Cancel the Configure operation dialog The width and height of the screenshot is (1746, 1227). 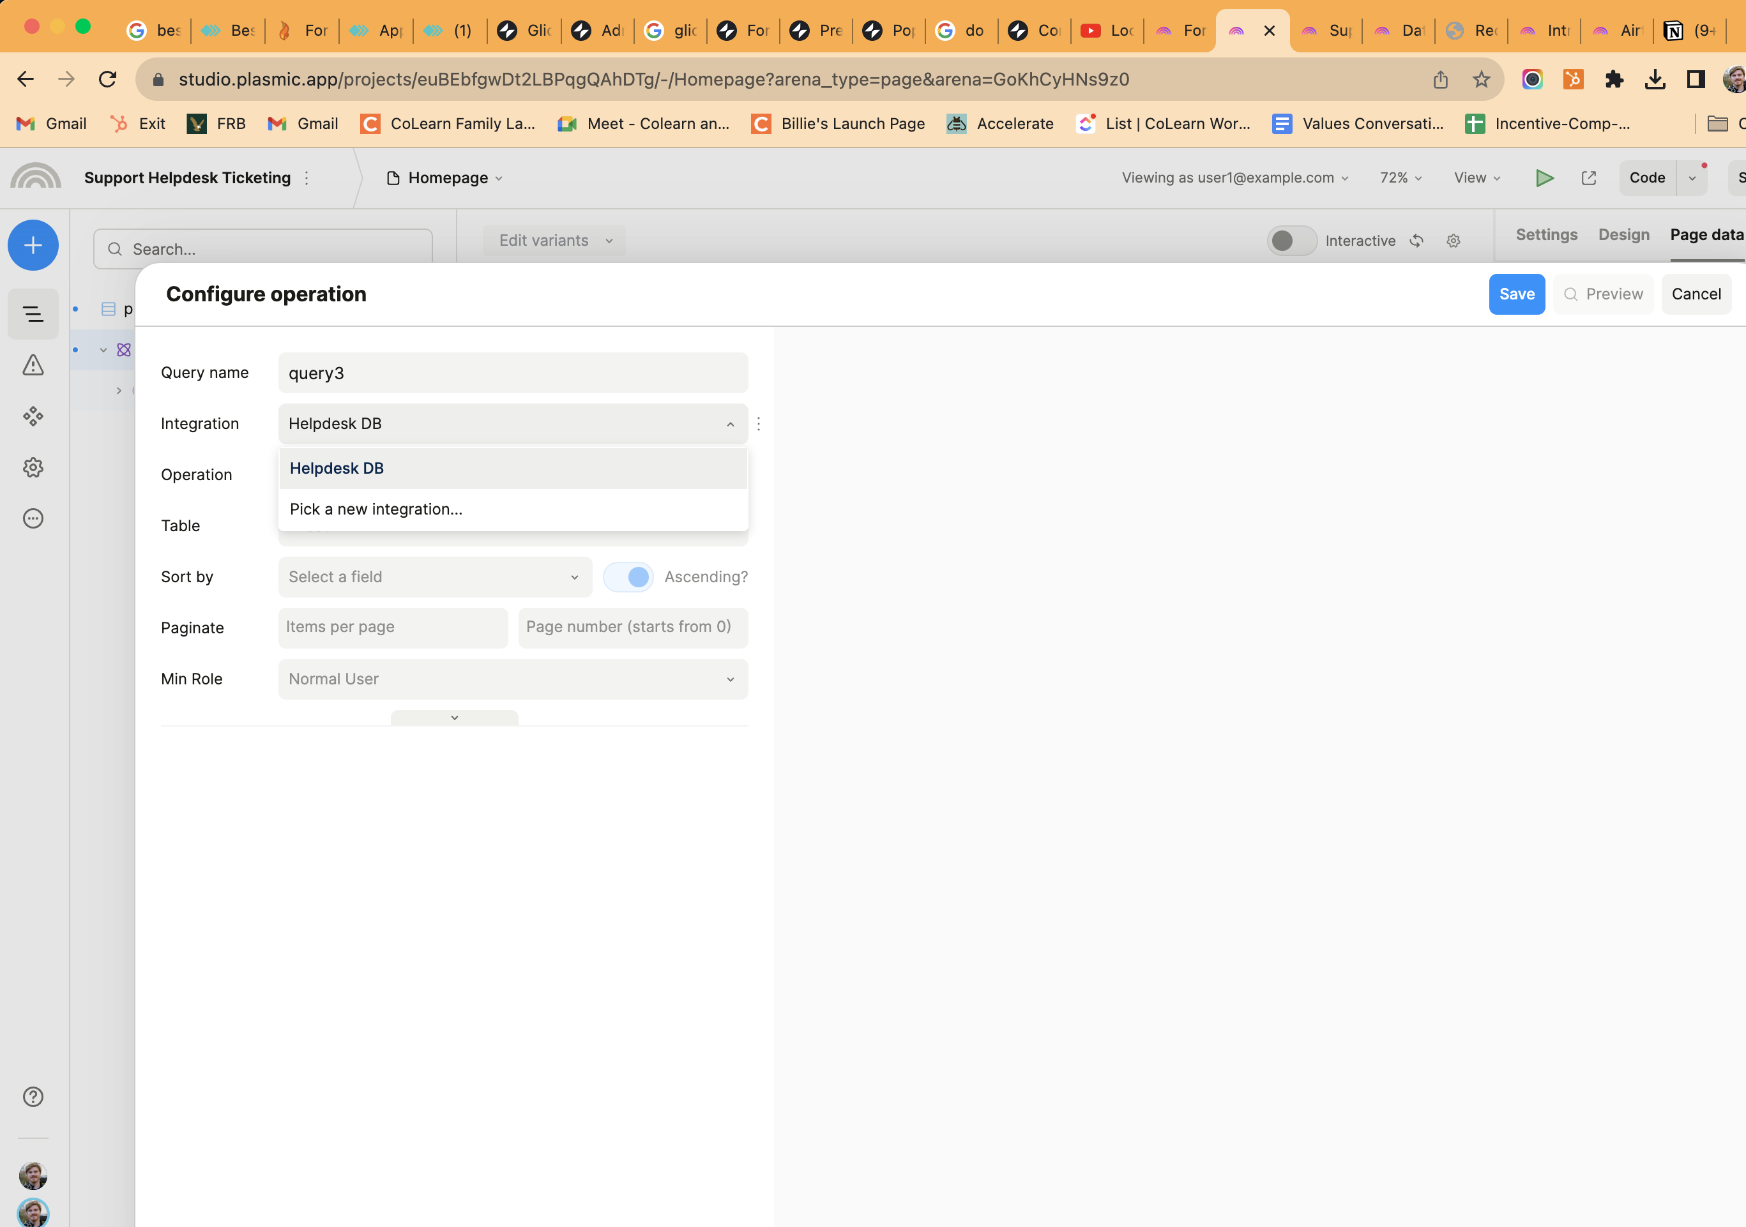point(1695,294)
